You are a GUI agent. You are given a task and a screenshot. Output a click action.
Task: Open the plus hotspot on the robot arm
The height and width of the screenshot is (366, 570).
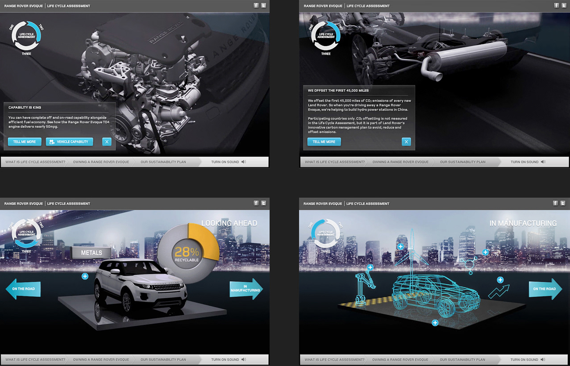[x=370, y=267]
